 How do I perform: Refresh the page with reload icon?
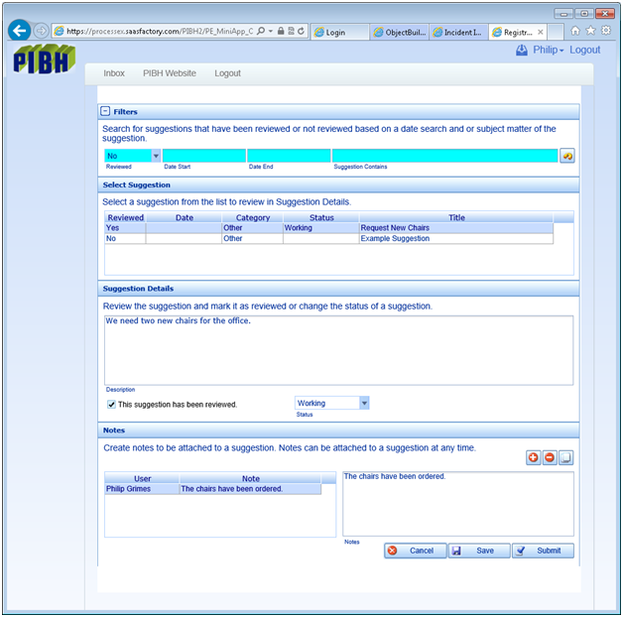[x=302, y=31]
